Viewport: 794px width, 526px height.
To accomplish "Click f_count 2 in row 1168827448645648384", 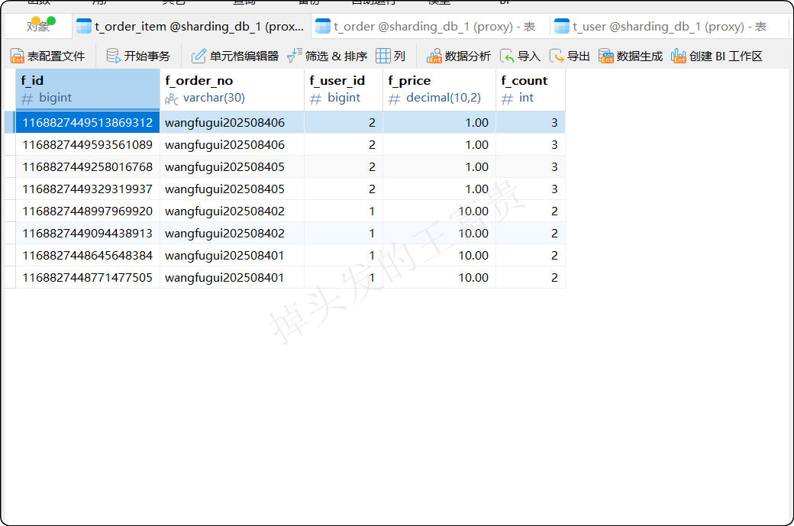I will point(530,256).
